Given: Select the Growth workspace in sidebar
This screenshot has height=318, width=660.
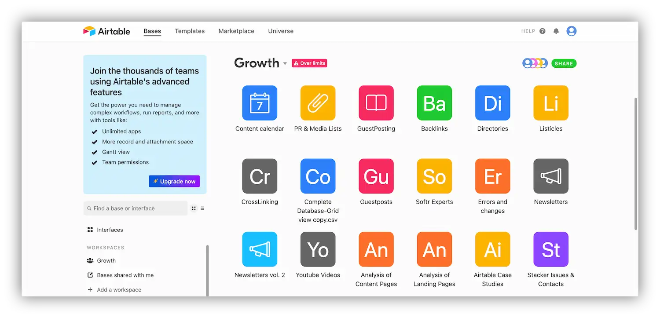Looking at the screenshot, I should (x=101, y=260).
